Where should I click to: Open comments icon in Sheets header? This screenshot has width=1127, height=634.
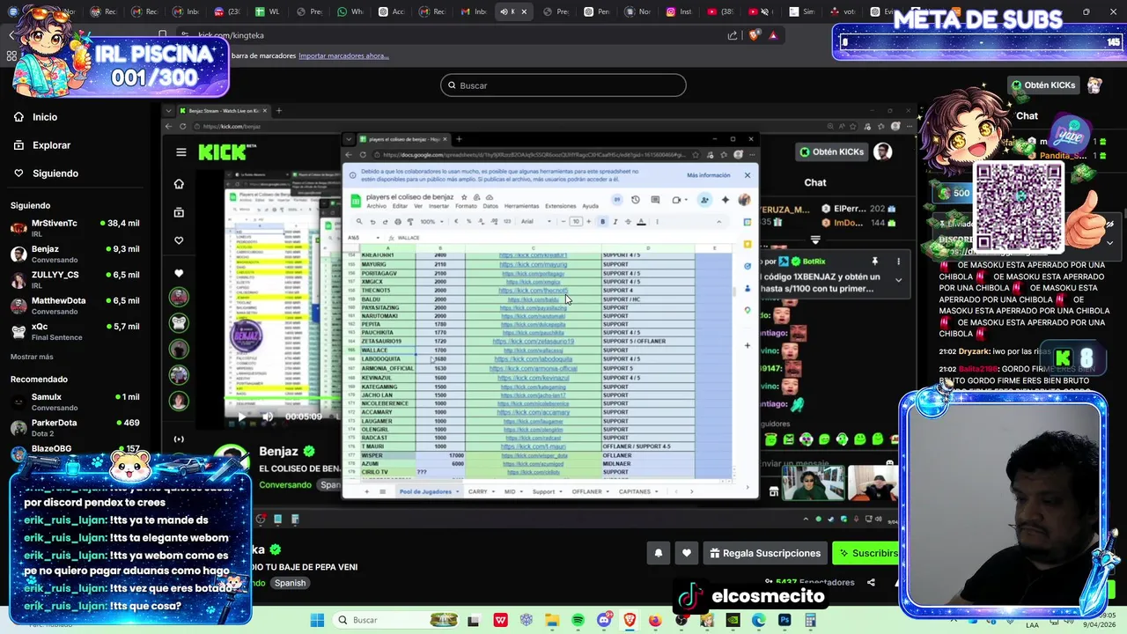(x=655, y=200)
